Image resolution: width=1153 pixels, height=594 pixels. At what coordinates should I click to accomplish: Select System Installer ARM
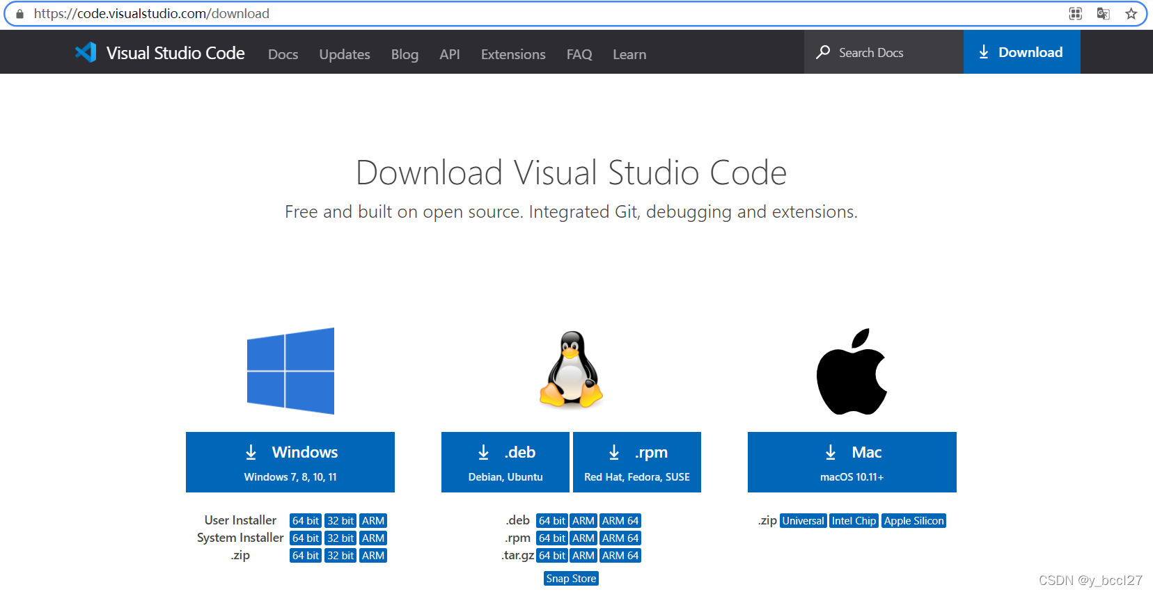click(x=373, y=538)
